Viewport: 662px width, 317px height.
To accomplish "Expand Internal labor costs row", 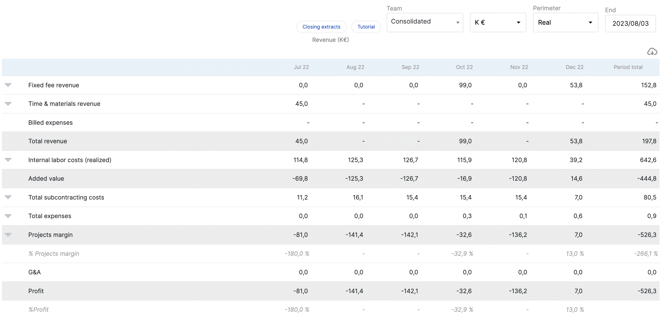I will [x=8, y=160].
